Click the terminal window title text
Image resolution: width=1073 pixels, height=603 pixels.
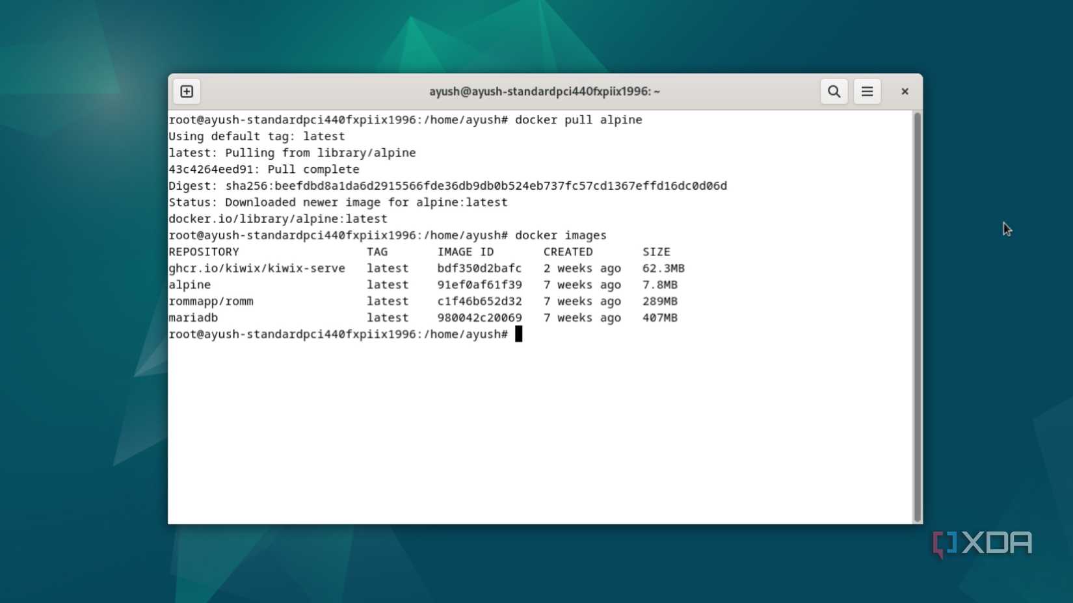tap(545, 91)
